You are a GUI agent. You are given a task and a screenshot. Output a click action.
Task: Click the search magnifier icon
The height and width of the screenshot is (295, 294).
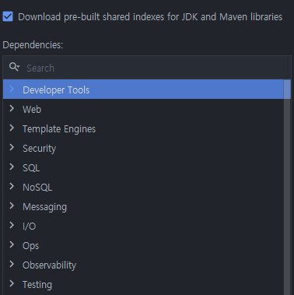pos(14,67)
